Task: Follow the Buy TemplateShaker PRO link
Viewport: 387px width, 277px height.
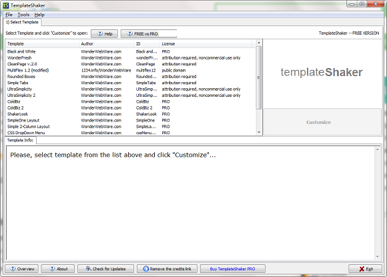Action: point(232,269)
